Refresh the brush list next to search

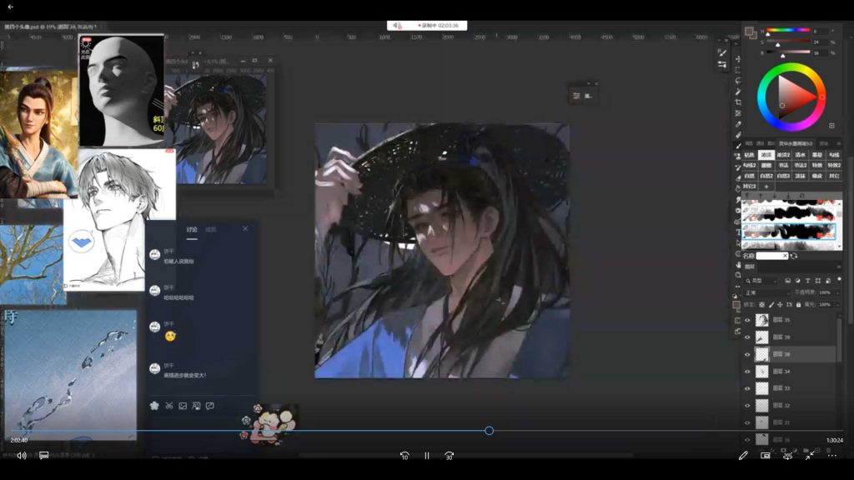(794, 256)
